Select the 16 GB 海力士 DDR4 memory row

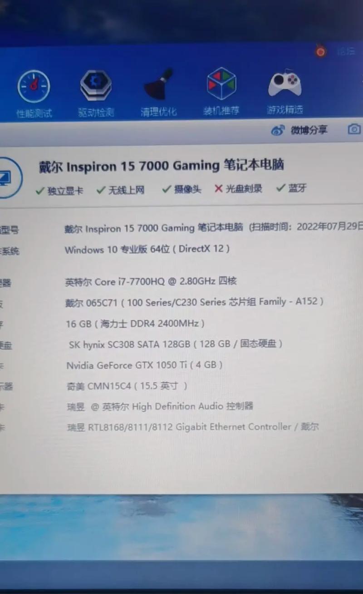(135, 324)
